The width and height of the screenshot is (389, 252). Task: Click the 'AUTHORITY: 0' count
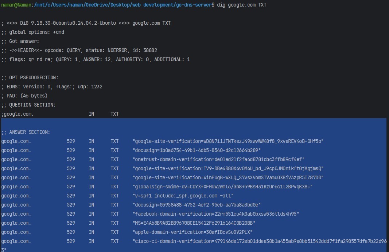click(132, 59)
